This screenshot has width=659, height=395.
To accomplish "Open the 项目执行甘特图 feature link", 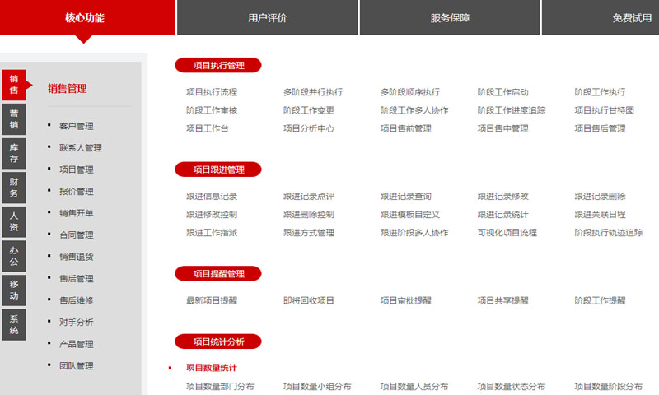I will tap(604, 110).
